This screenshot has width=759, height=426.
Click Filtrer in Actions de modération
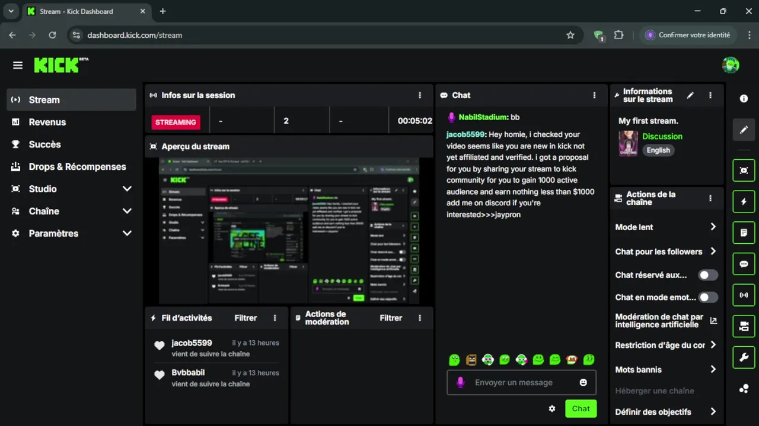(x=391, y=318)
